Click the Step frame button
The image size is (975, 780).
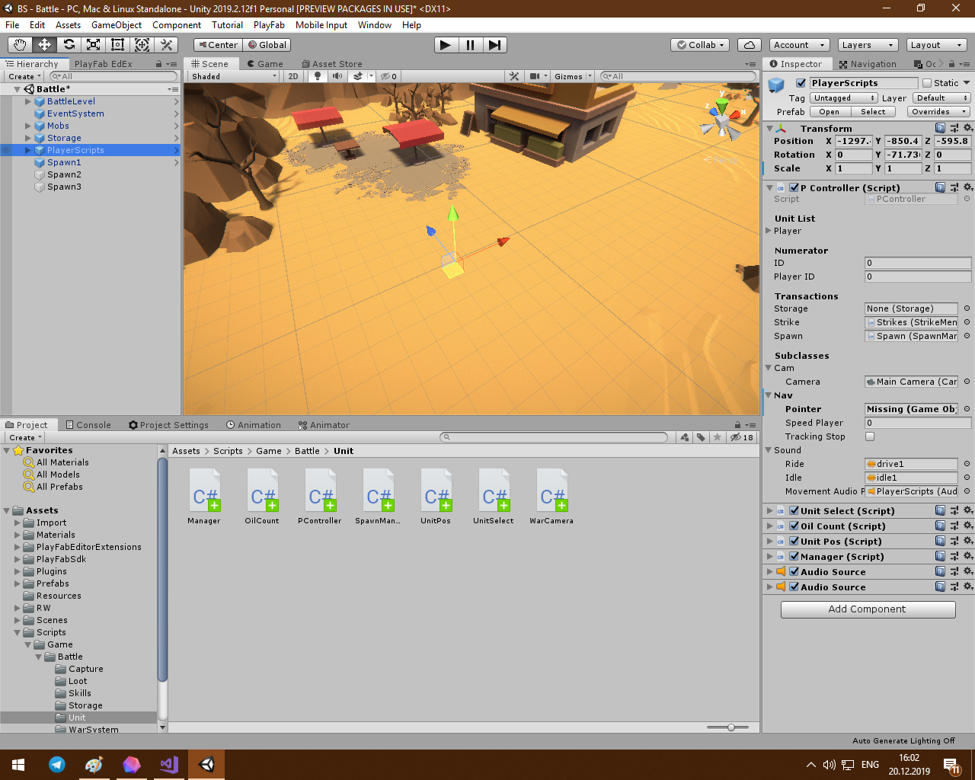coord(494,45)
